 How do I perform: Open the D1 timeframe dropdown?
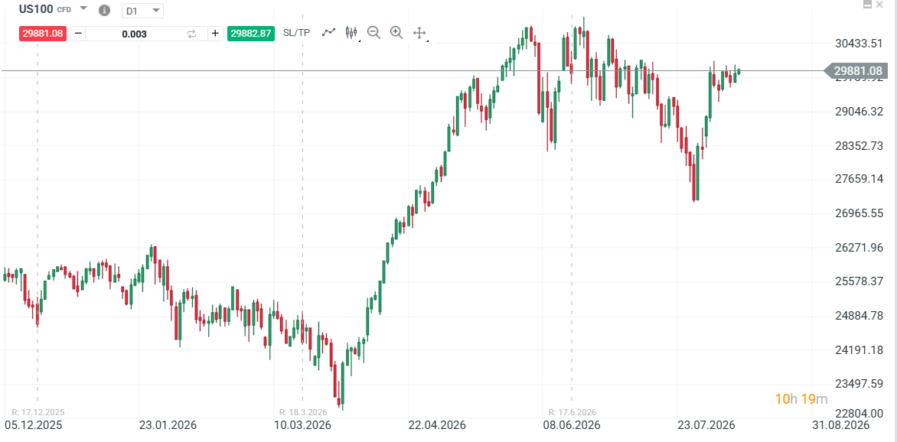click(142, 10)
